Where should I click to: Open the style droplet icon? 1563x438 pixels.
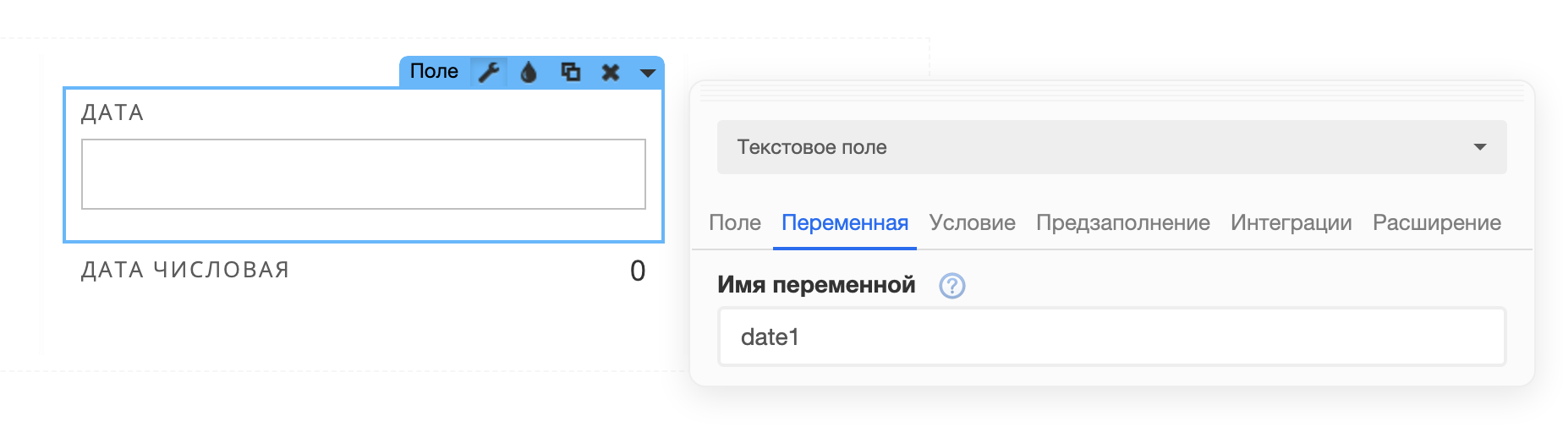529,72
